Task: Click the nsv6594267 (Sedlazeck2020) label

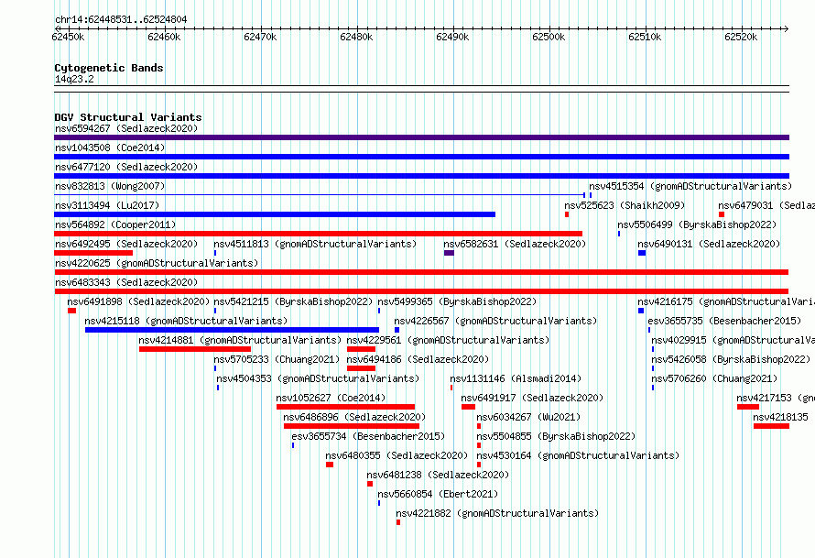Action: (126, 128)
